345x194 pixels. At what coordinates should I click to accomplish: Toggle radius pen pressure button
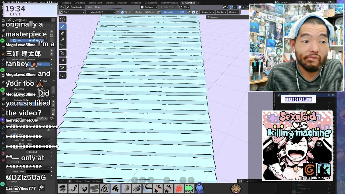coord(158,12)
